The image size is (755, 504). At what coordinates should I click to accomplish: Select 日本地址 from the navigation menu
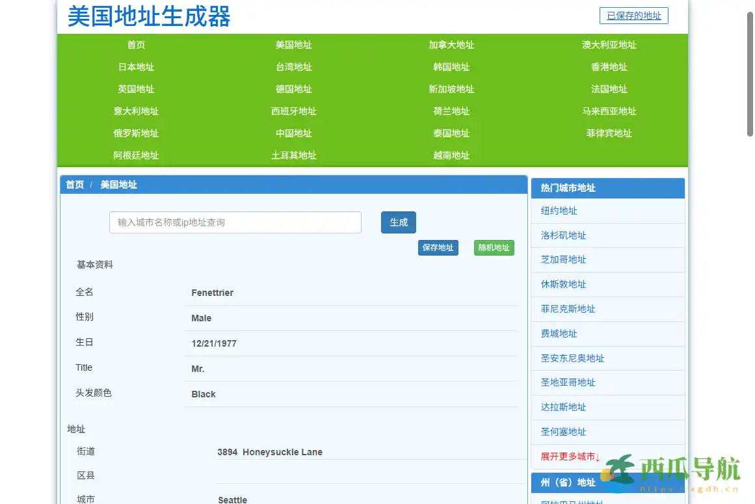136,66
